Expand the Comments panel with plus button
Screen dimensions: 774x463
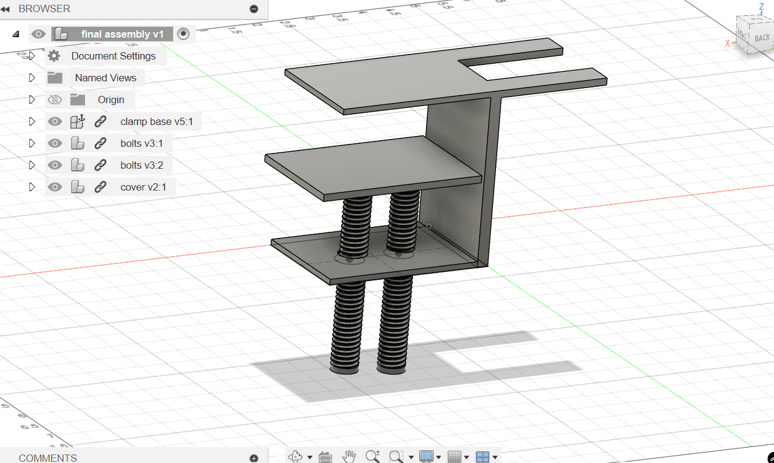pos(254,458)
